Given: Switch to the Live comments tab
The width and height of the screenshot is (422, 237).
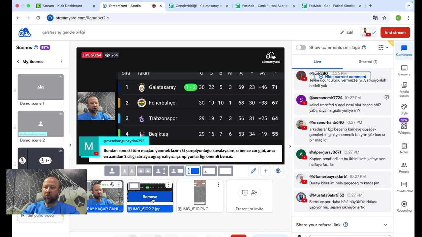Looking at the screenshot, I should (317, 62).
